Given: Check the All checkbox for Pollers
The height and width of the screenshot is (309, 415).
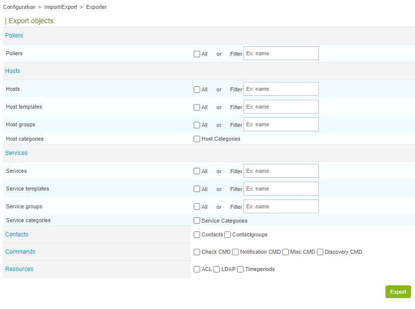Looking at the screenshot, I should 197,54.
